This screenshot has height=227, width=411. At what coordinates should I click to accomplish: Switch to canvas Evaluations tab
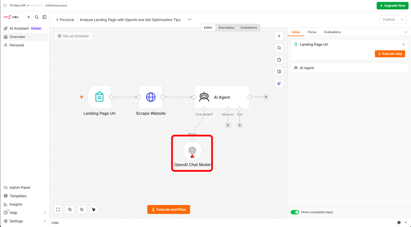pyautogui.click(x=249, y=28)
